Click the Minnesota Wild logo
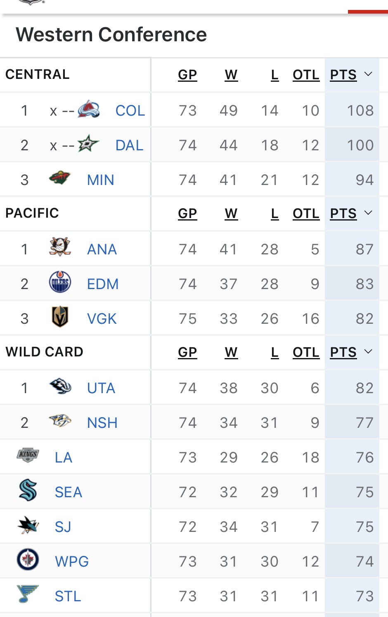Screen dimensions: 388x617 pyautogui.click(x=60, y=178)
